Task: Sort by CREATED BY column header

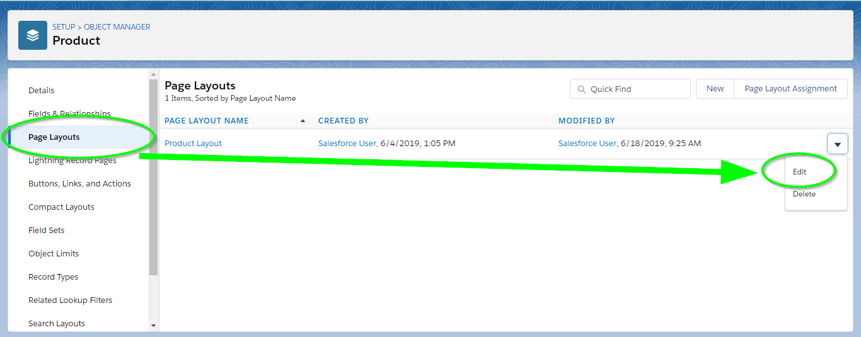Action: click(x=344, y=120)
